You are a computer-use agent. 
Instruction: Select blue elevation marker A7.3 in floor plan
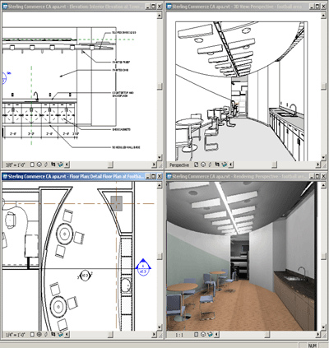tap(143, 267)
